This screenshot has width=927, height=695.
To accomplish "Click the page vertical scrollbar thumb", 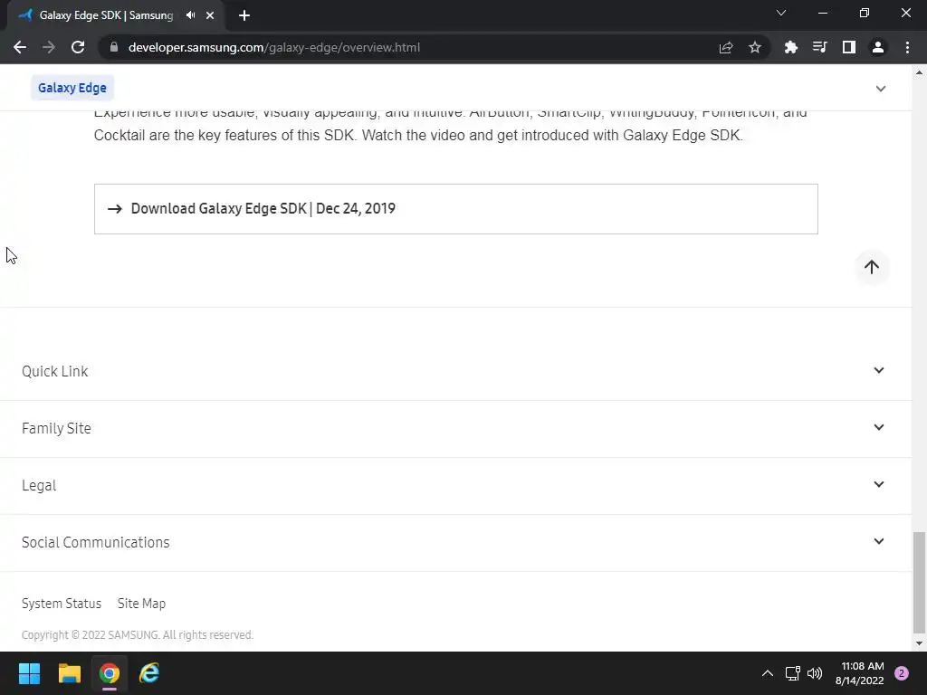I will pyautogui.click(x=919, y=582).
